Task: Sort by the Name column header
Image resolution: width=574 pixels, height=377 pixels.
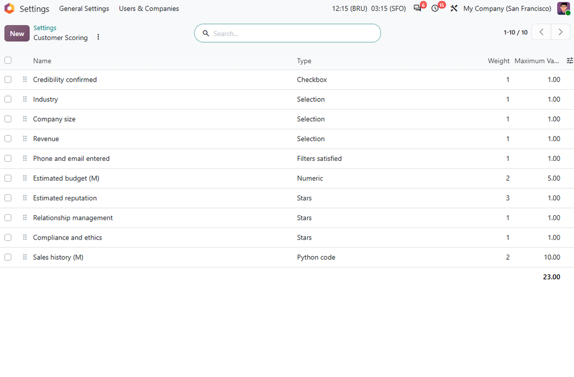Action: tap(42, 61)
